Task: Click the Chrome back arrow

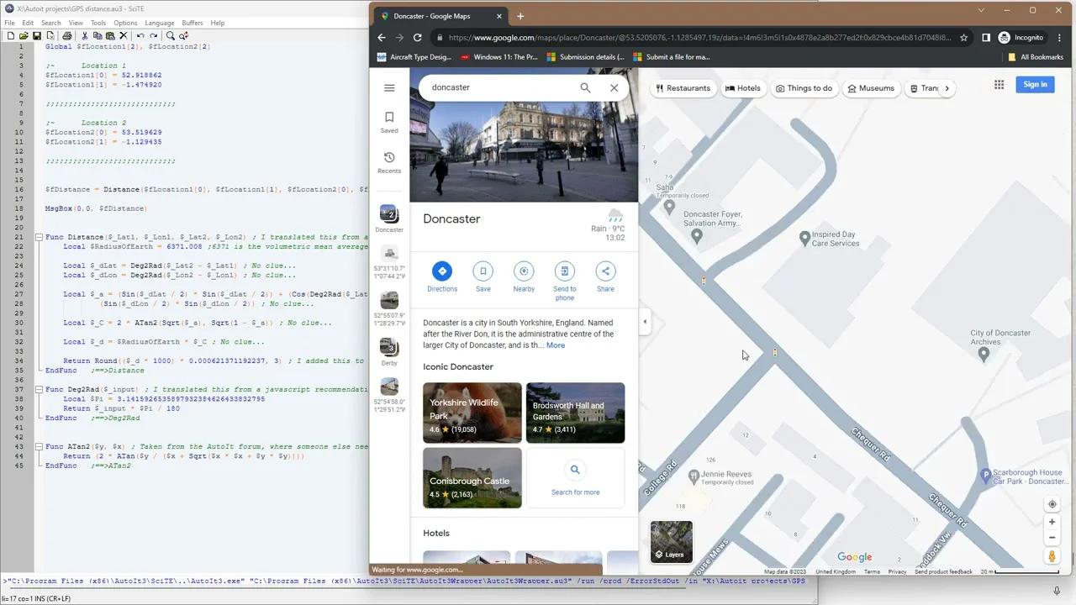Action: (382, 38)
